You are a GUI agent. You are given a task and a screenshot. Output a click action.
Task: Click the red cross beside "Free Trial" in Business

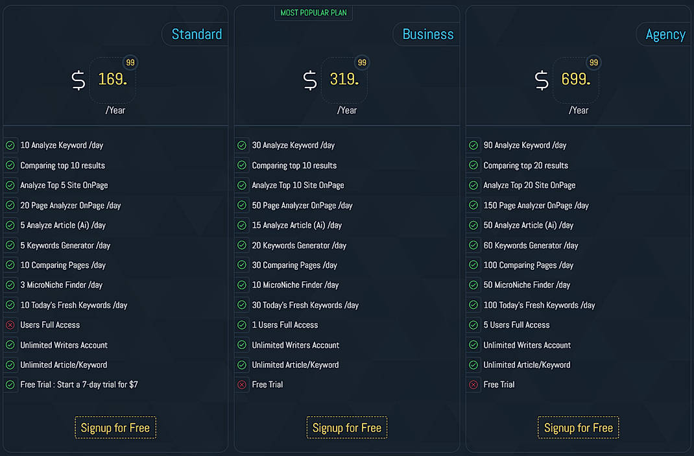[x=241, y=385]
